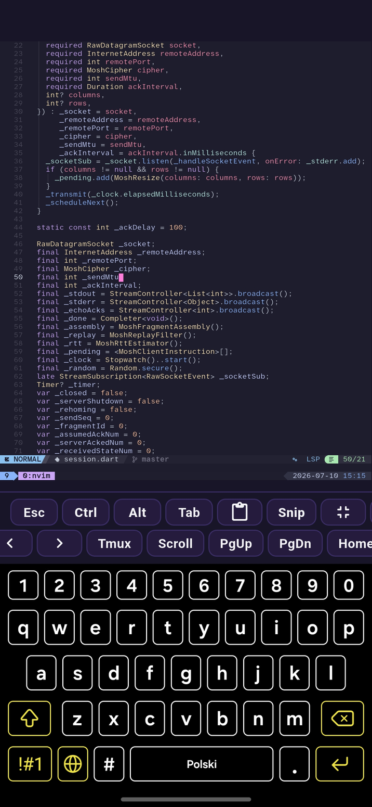The height and width of the screenshot is (807, 372).
Task: Tap the Tab key
Action: pos(189,512)
